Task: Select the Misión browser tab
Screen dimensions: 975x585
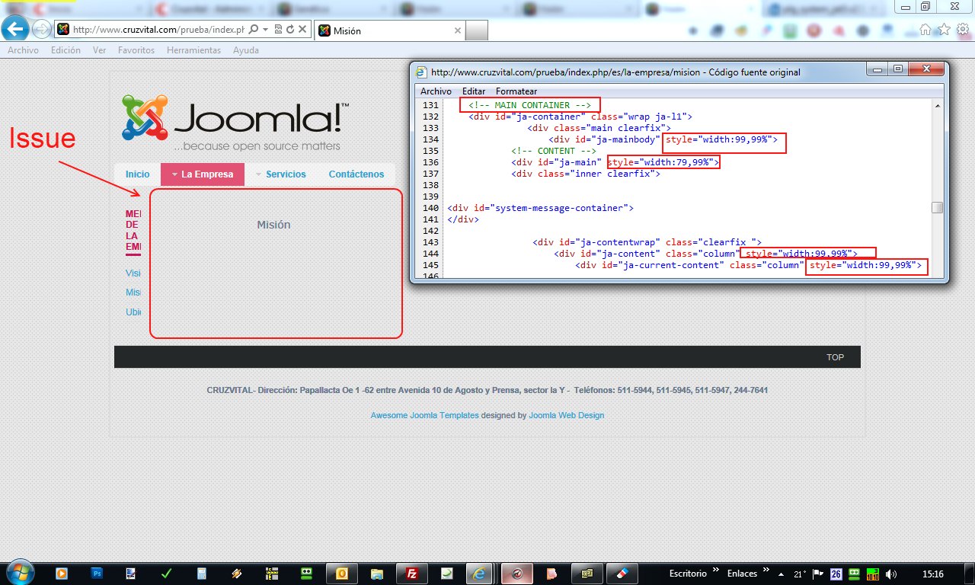Action: (x=389, y=30)
